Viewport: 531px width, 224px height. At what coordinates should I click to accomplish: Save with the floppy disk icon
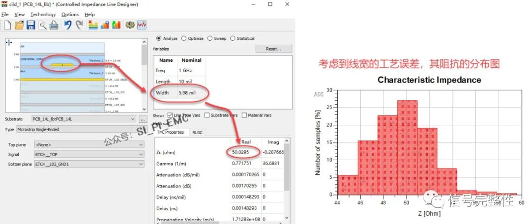pyautogui.click(x=31, y=25)
